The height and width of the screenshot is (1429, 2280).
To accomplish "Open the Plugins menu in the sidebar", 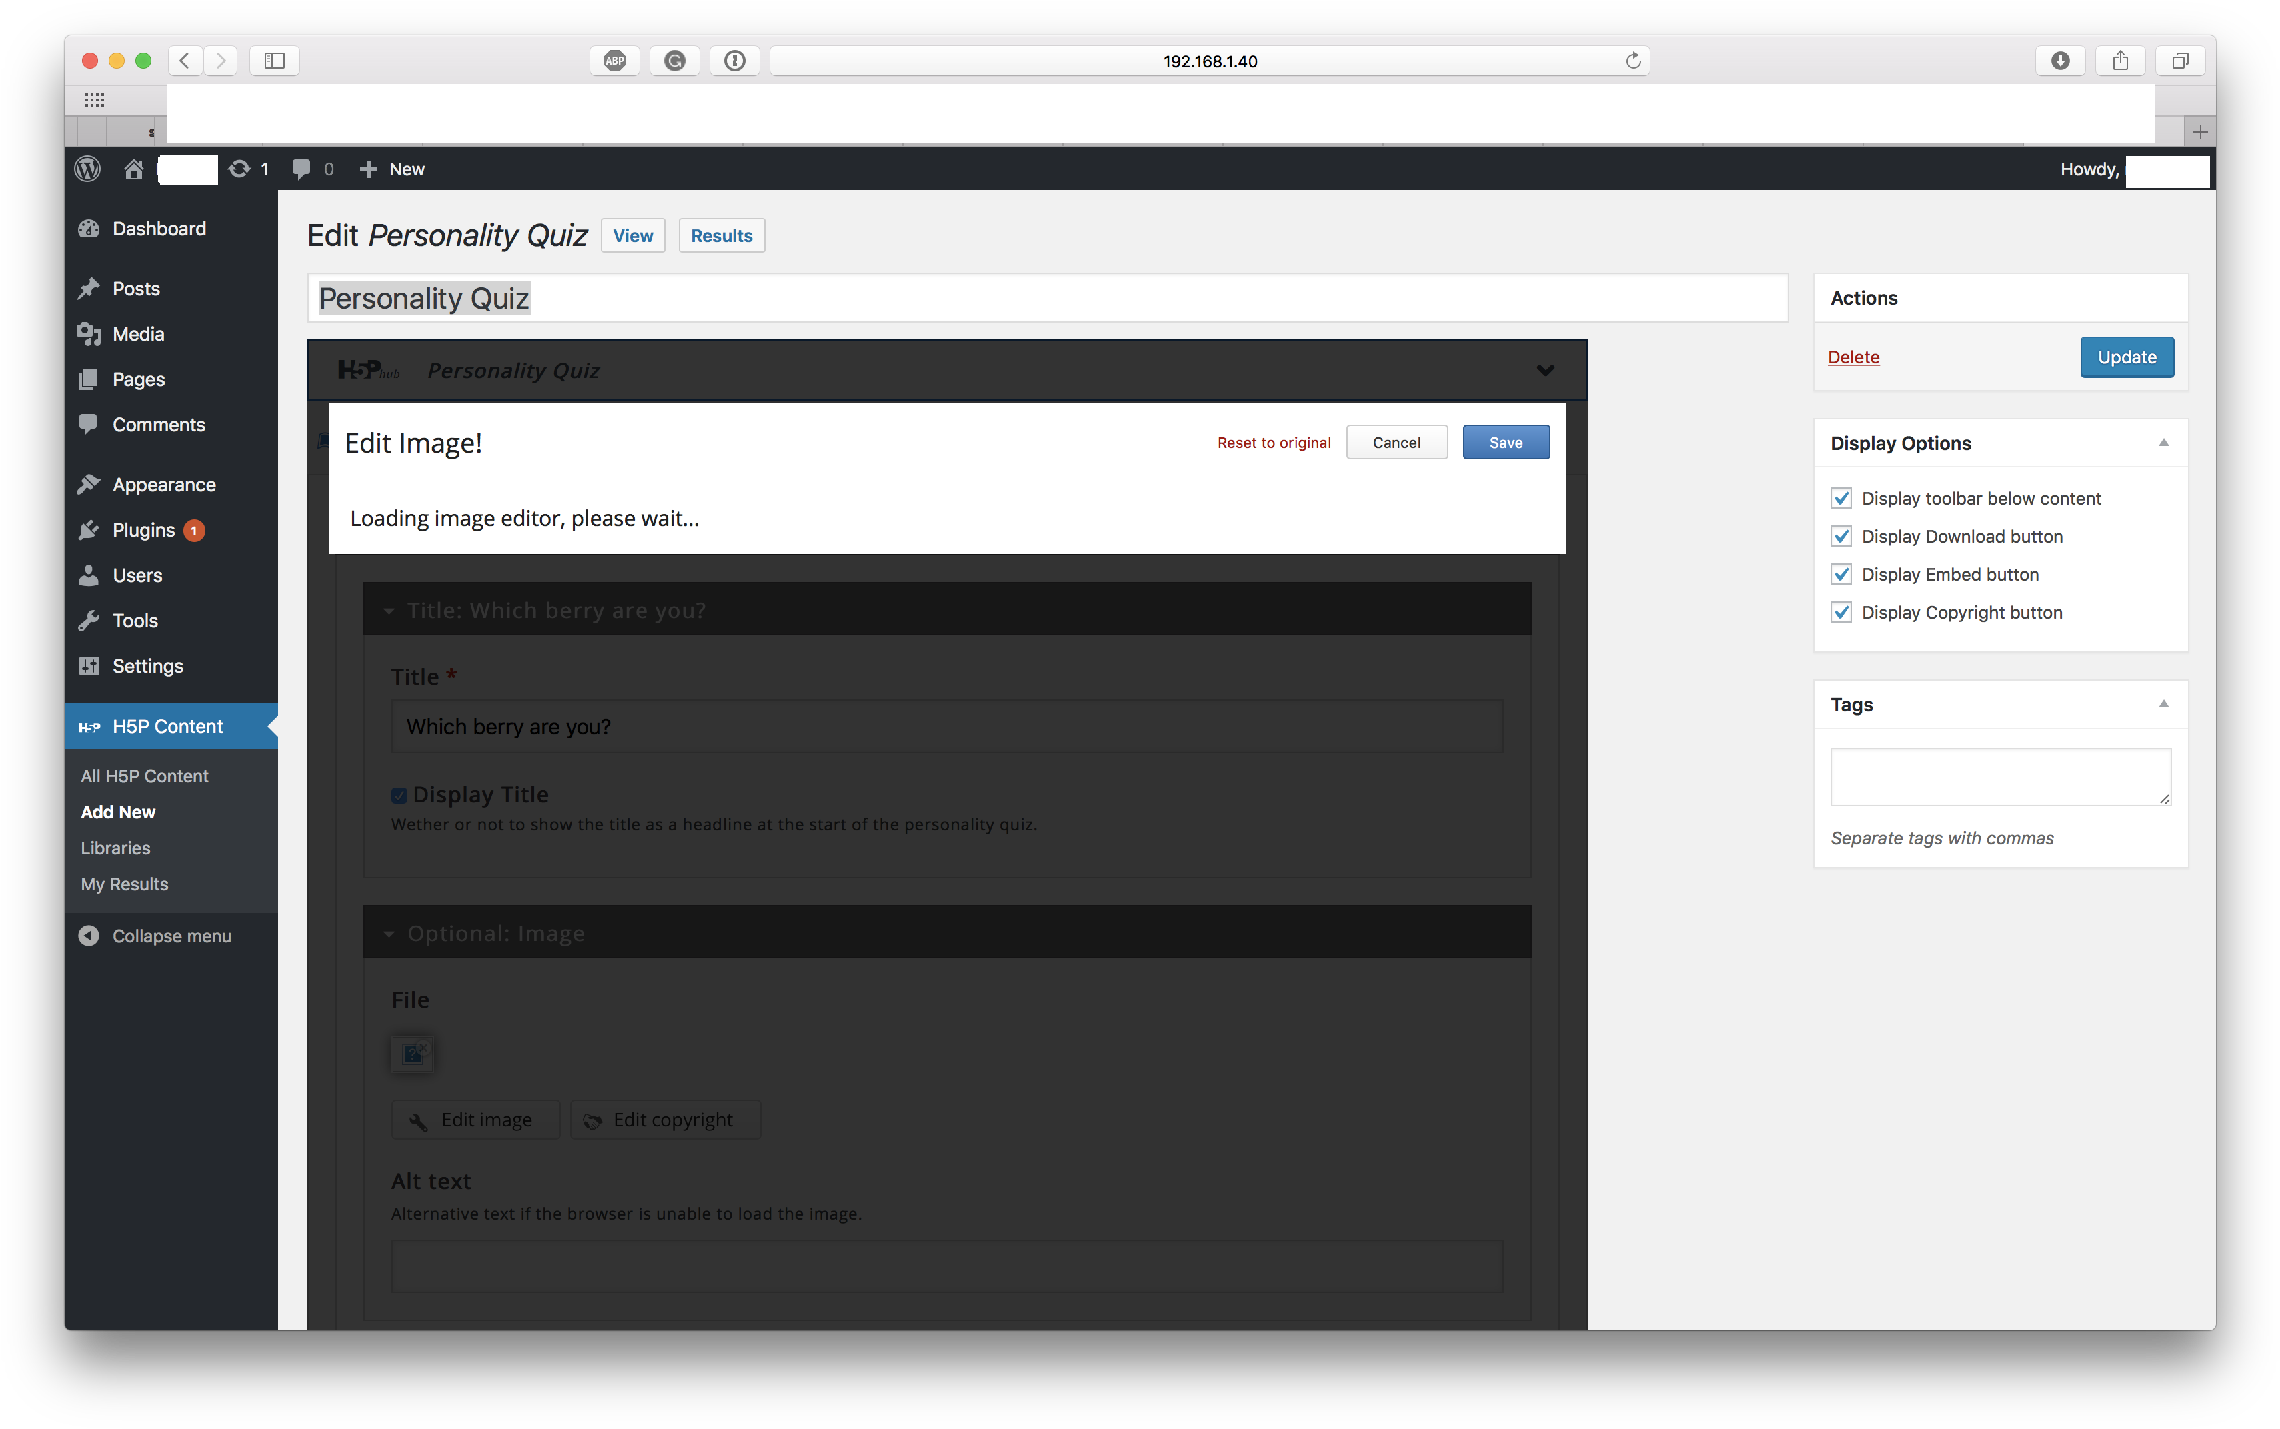I will [143, 530].
